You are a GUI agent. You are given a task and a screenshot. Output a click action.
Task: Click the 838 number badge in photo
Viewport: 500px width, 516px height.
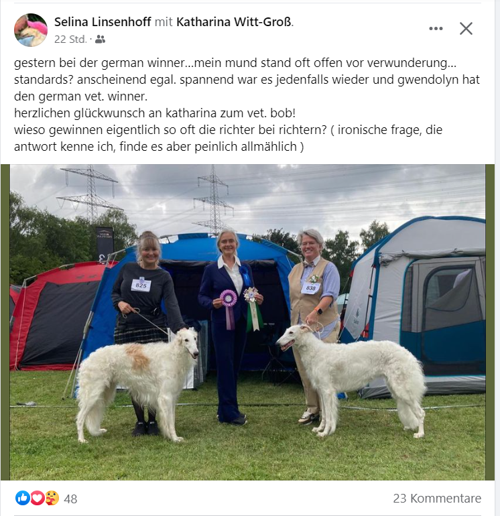pyautogui.click(x=311, y=288)
